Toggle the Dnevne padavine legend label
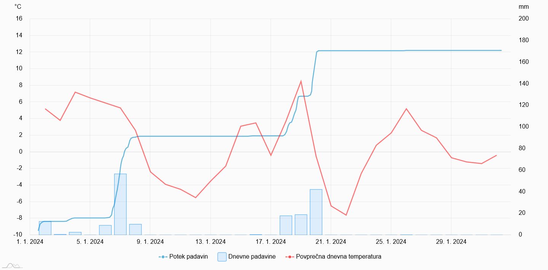Image resolution: width=548 pixels, height=270 pixels. (252, 257)
